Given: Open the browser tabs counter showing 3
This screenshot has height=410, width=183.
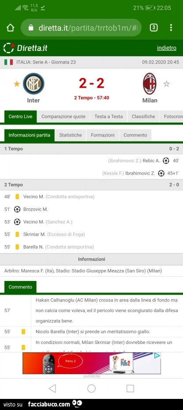Looking at the screenshot, I should (153, 28).
